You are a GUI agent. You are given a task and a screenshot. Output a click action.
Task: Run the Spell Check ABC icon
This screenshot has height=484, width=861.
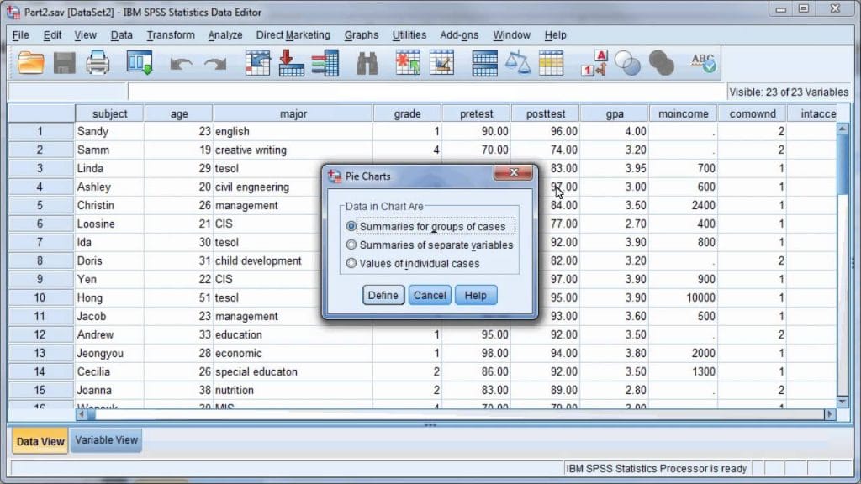tap(704, 61)
